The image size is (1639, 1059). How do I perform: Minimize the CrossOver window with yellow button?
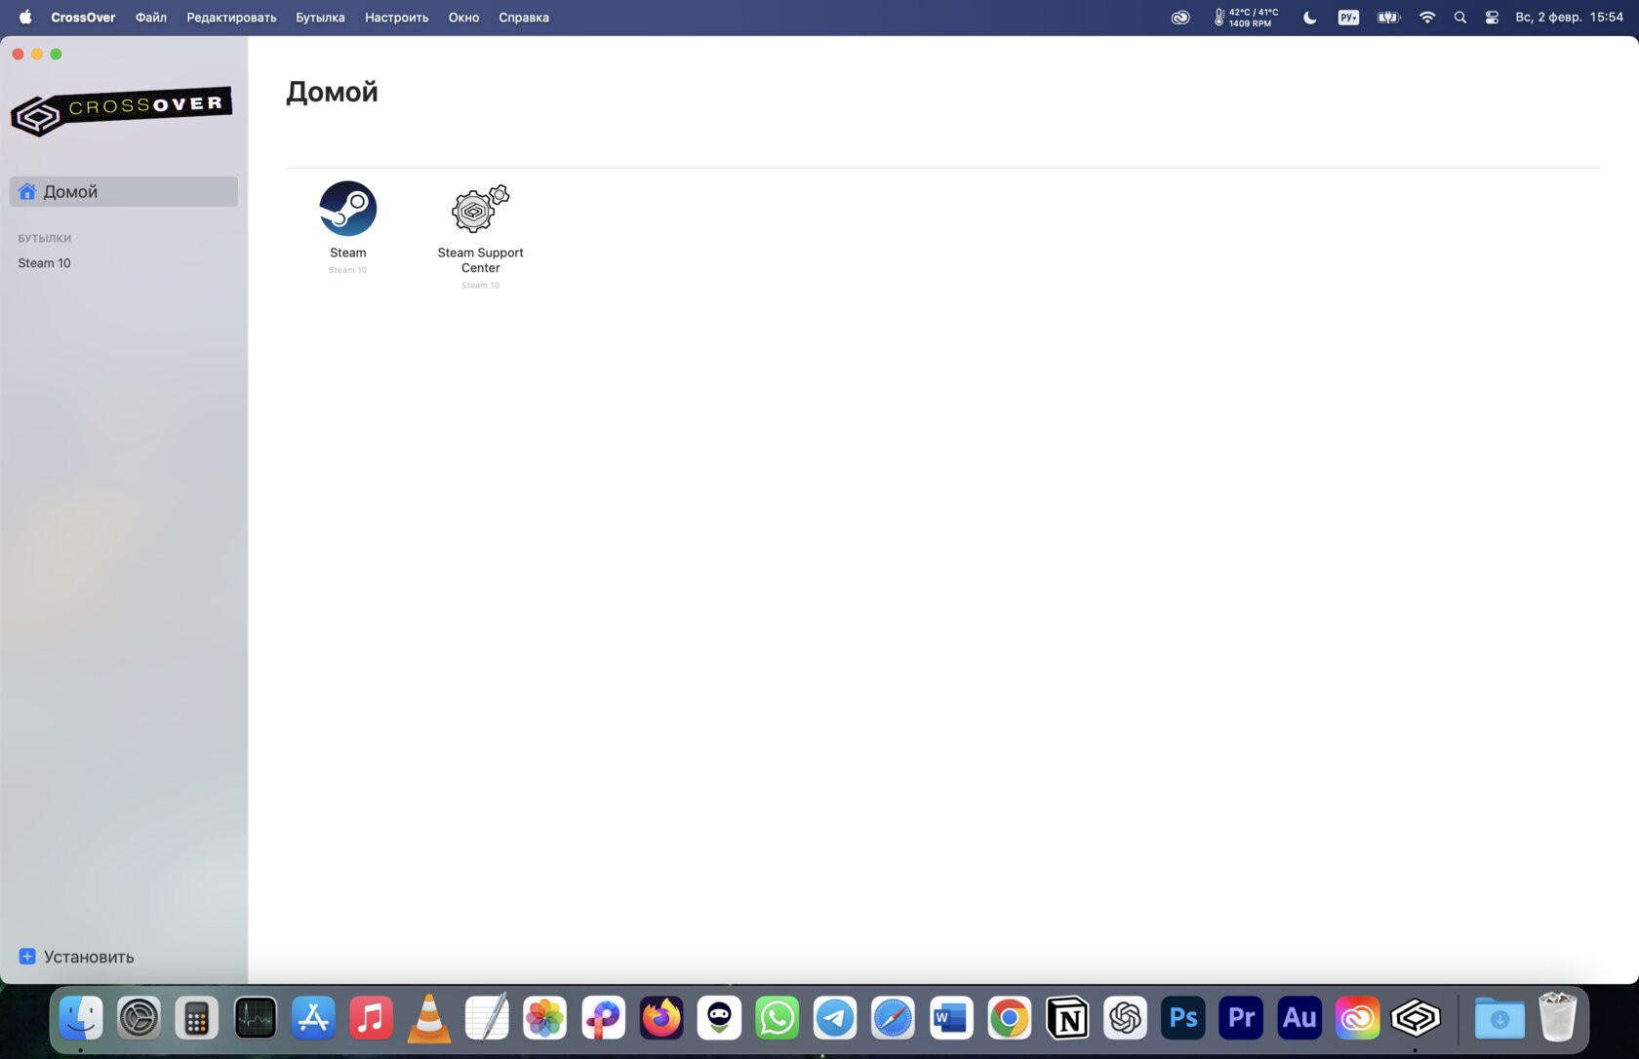pos(37,54)
